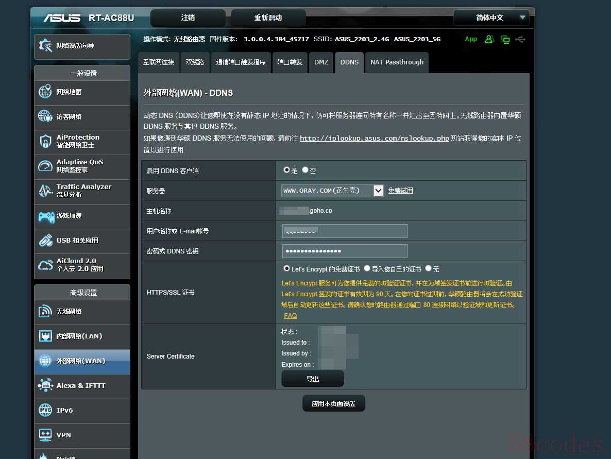611x459 pixels.
Task: Open the user status icon beside App
Action: (x=489, y=39)
